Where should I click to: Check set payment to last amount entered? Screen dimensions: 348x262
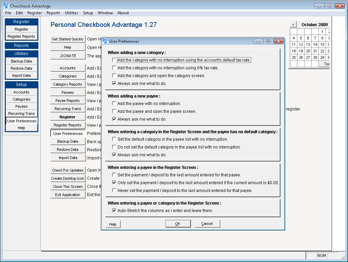coord(114,175)
